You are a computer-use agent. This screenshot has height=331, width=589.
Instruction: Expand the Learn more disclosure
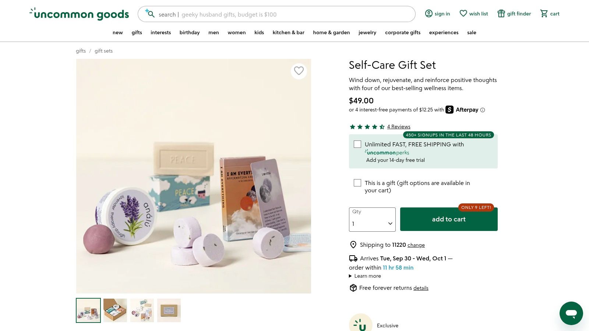click(x=365, y=276)
